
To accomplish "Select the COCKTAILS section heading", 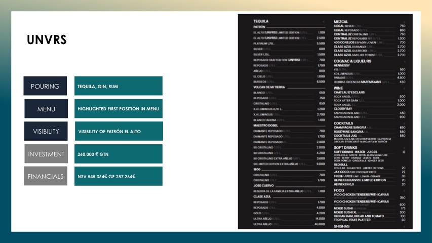I will (344, 123).
